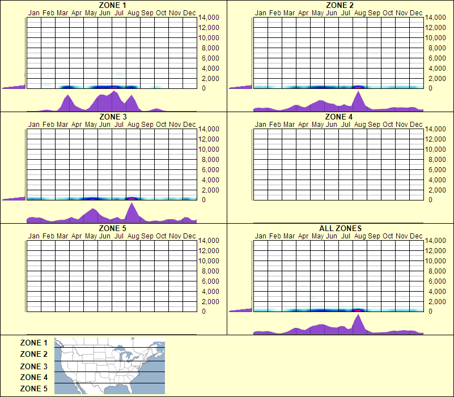Image resolution: width=454 pixels, height=397 pixels.
Task: Select the ZONE 4 chart title
Action: 339,117
